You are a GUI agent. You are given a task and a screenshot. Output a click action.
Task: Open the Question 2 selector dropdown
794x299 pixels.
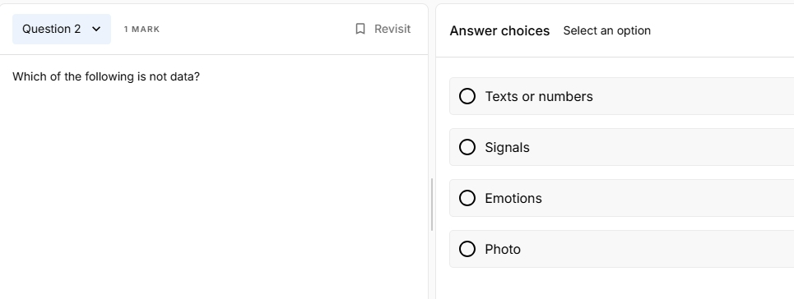coord(61,30)
